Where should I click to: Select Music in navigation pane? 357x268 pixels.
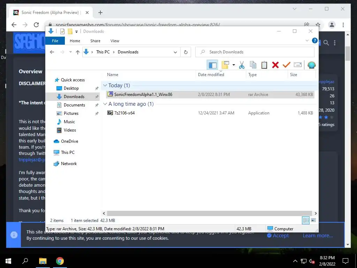(x=69, y=122)
